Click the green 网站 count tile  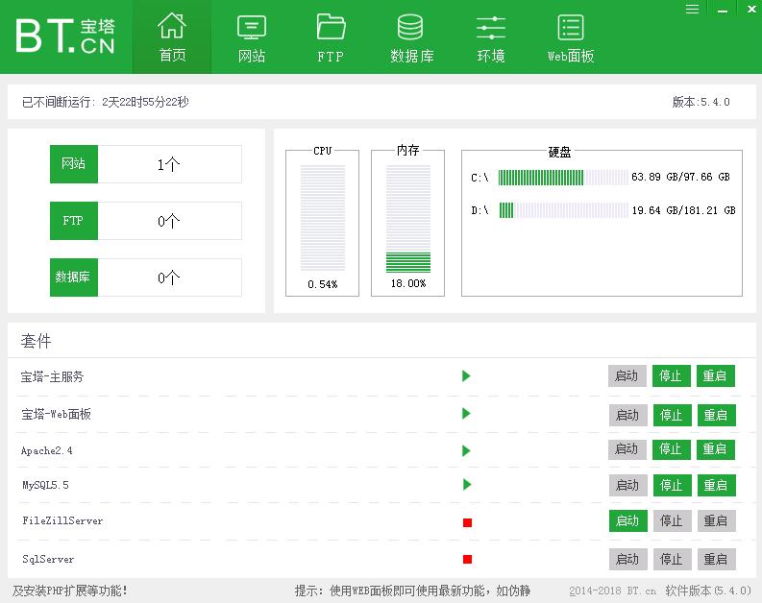[74, 164]
